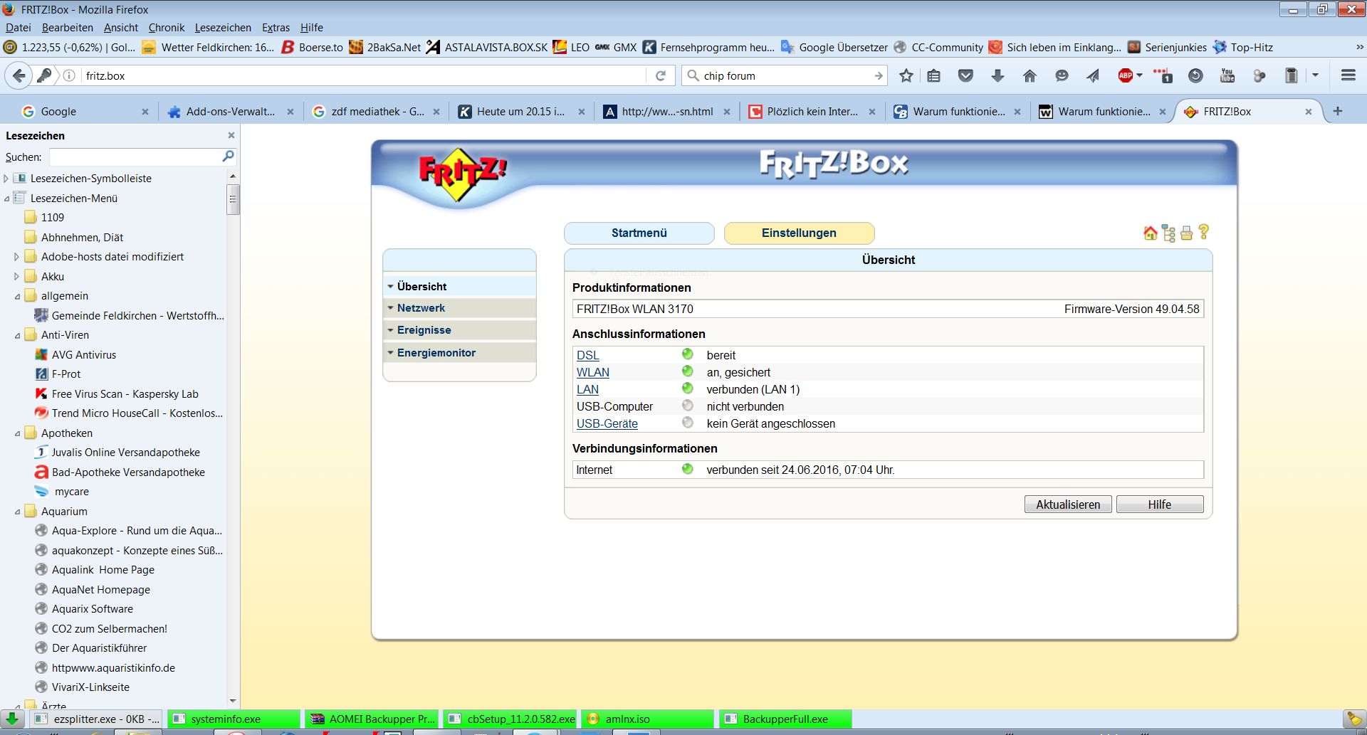Open the Firefox hamburger menu
Image resolution: width=1367 pixels, height=735 pixels.
1348,75
